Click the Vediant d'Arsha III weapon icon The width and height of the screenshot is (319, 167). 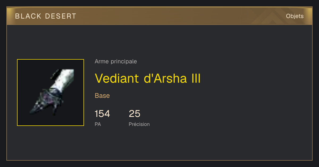pos(51,93)
